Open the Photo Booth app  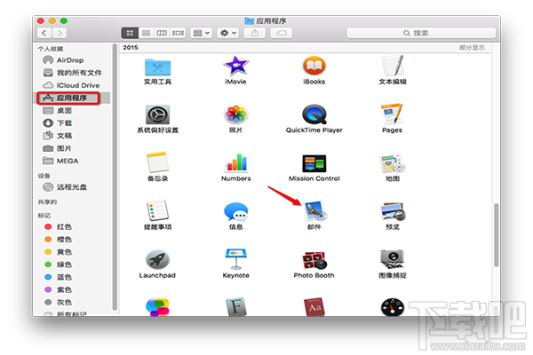click(314, 260)
